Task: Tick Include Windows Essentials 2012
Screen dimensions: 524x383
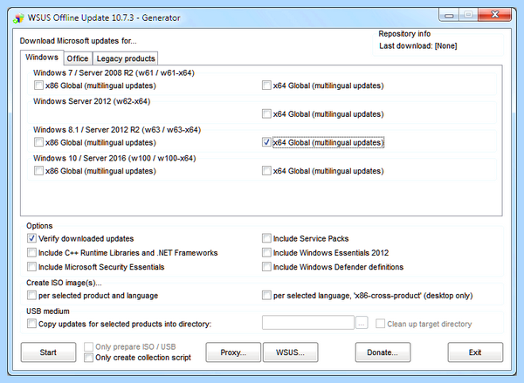Action: (x=266, y=252)
